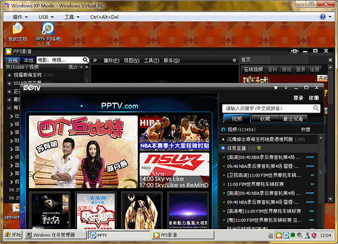Click the PPS double left-arrow panel toggle

(235, 60)
